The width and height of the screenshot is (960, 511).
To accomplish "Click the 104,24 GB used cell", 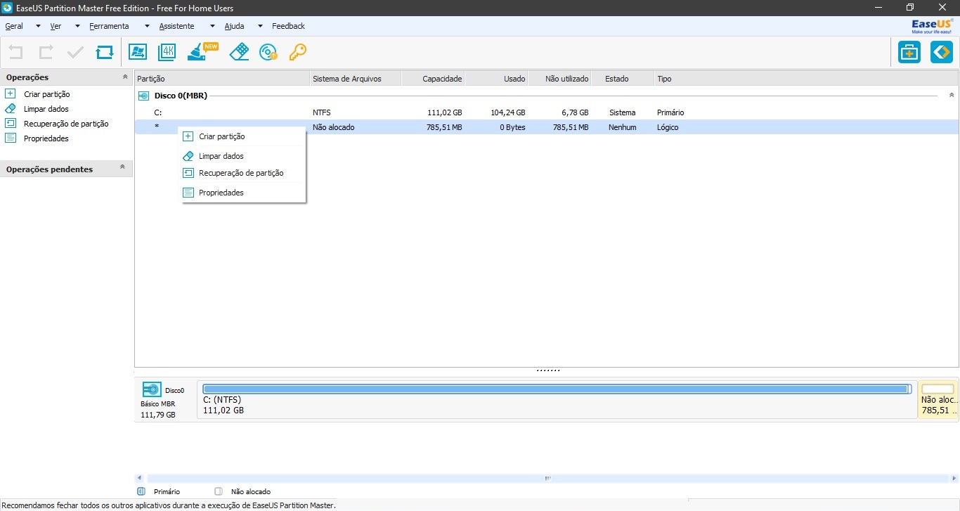I will (507, 112).
